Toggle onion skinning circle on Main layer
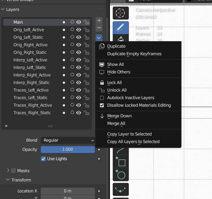The height and width of the screenshot is (199, 212). 72,22
